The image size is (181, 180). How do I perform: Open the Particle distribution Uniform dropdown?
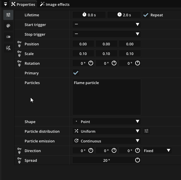click(x=107, y=131)
